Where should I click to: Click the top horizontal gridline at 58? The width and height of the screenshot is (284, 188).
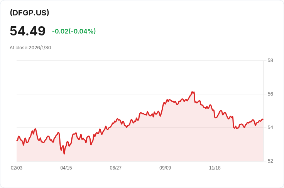click(139, 60)
